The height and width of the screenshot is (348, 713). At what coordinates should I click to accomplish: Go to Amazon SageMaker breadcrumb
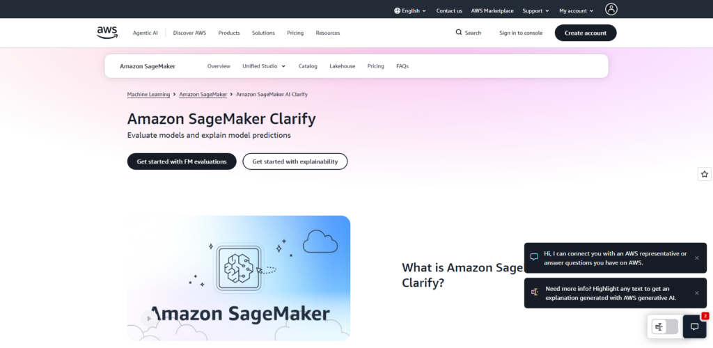point(203,94)
